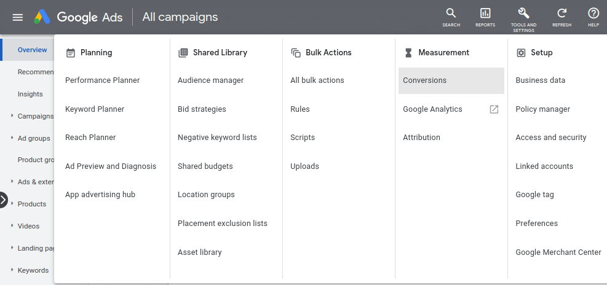
Task: Open Google Analytics link
Action: point(432,109)
